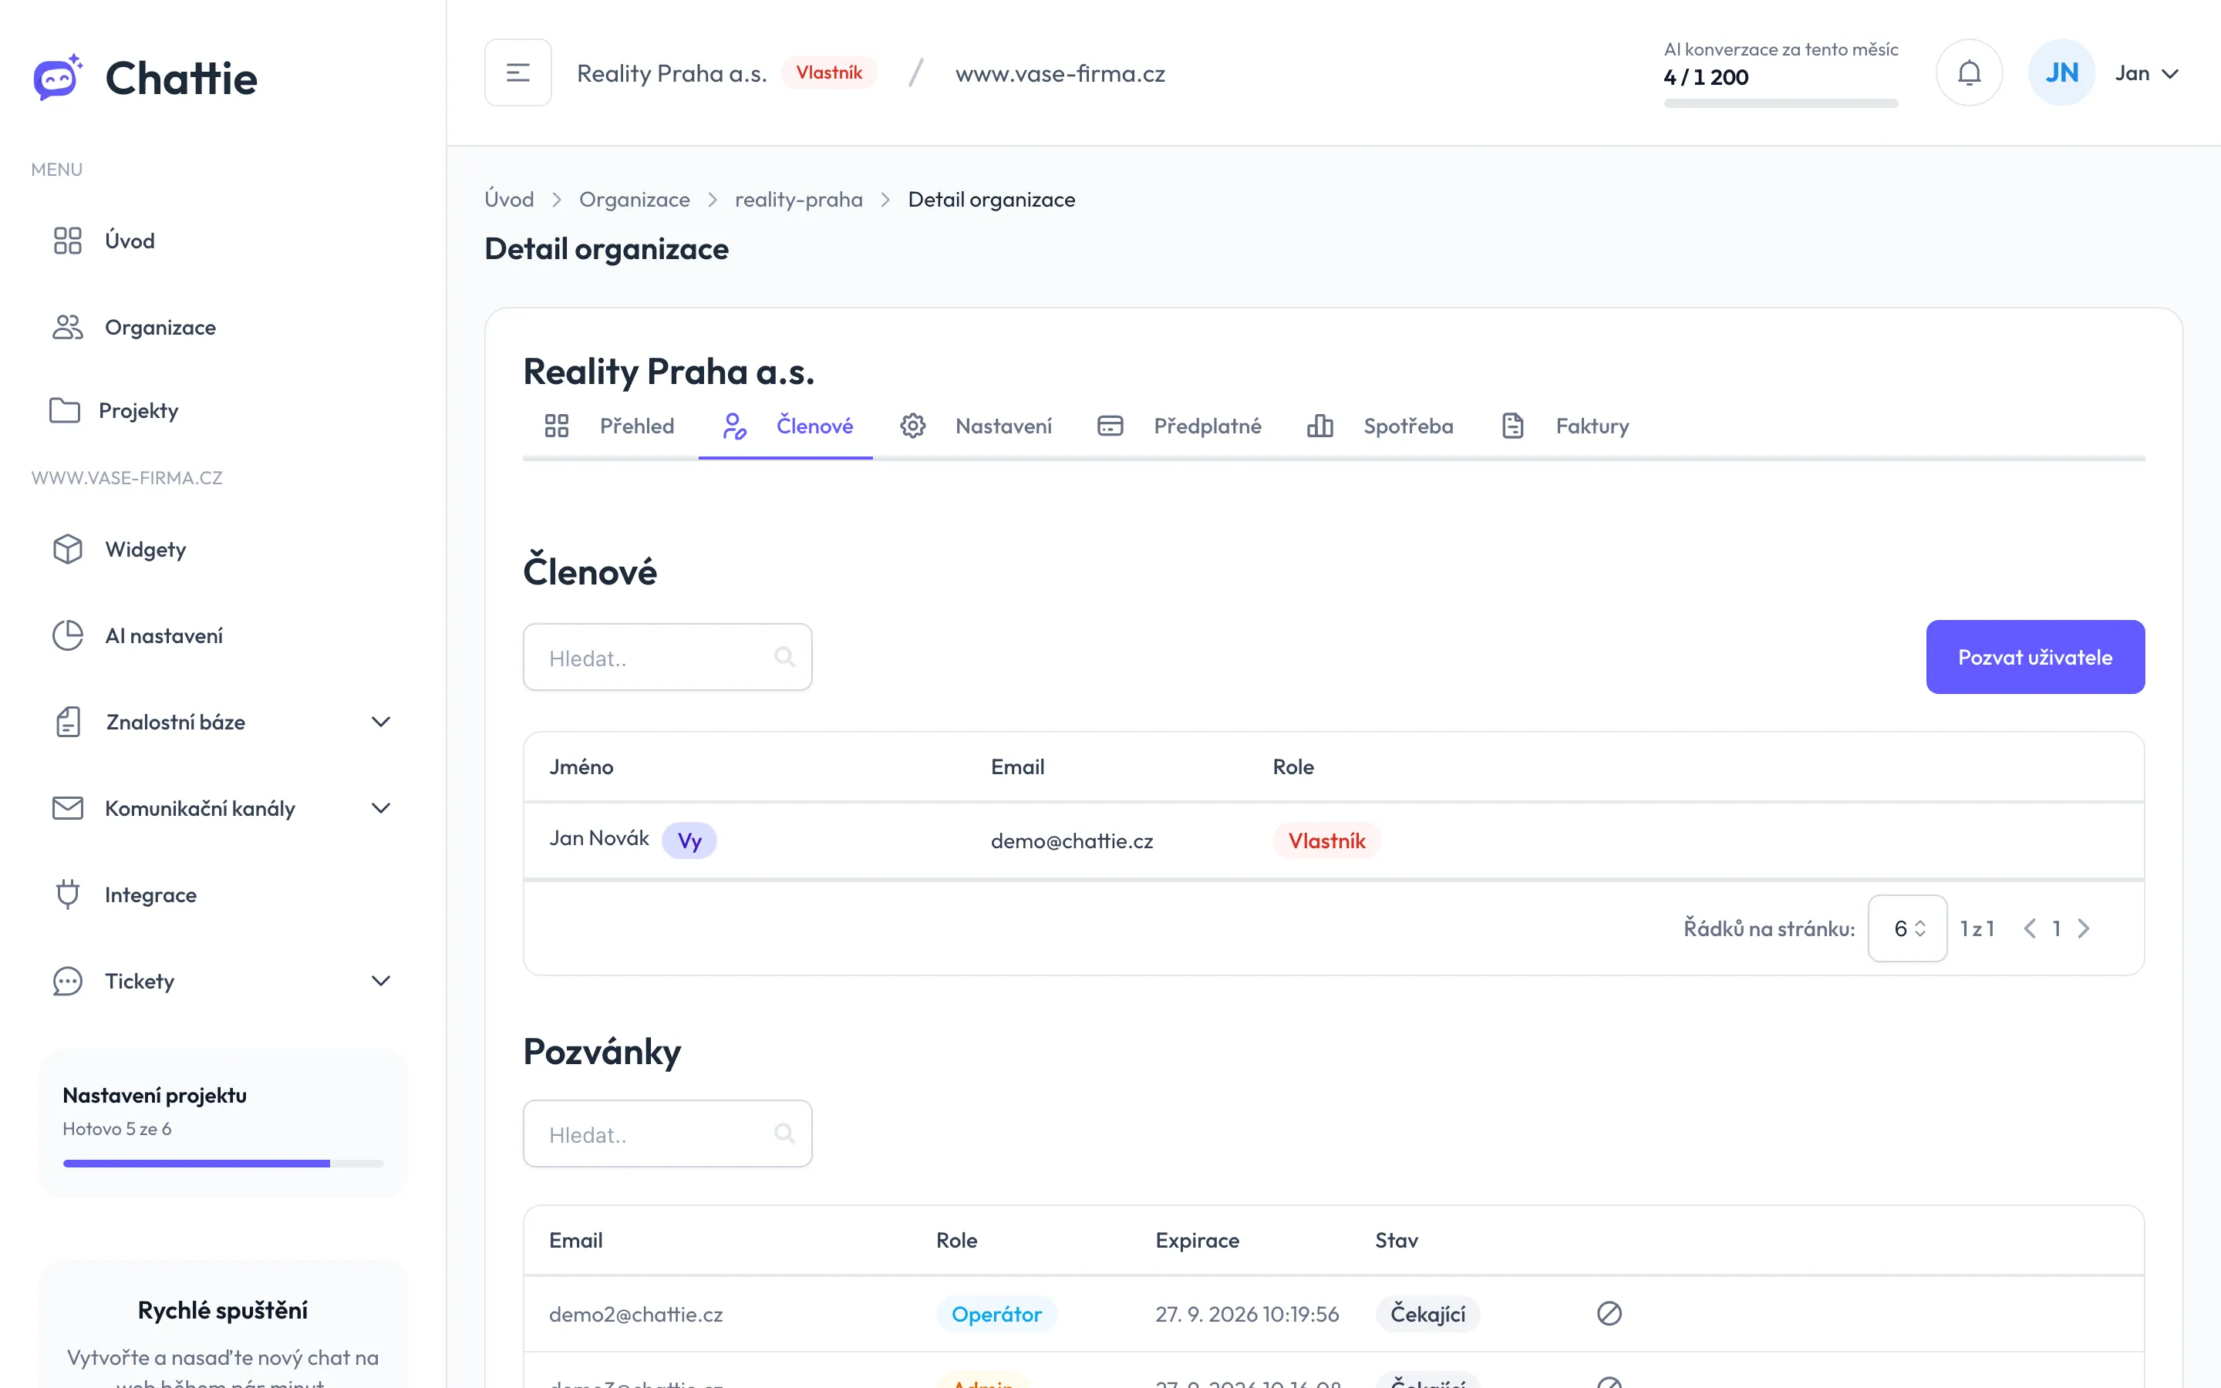Click the Vlastník role badge in members table
Viewport: 2221px width, 1388px height.
[x=1326, y=841]
